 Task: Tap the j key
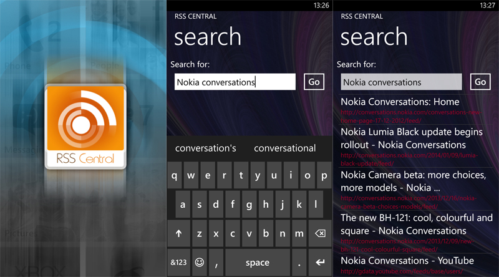tap(283, 205)
